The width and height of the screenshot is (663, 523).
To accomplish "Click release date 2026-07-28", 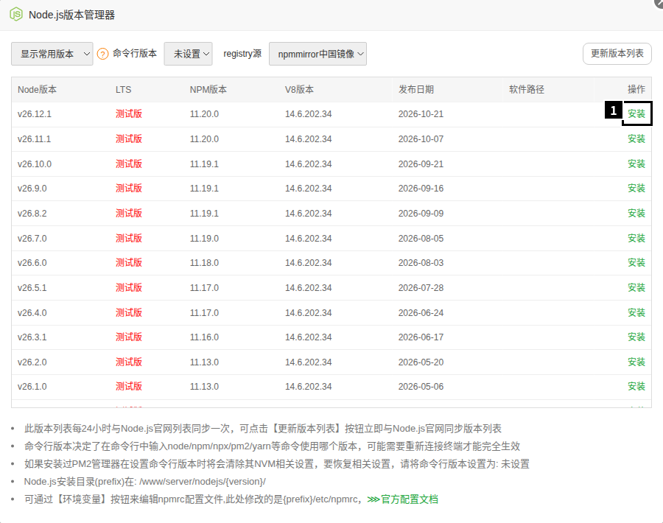I will tap(421, 288).
